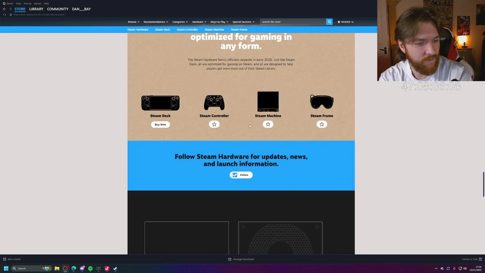Screen dimensions: 485x273
Task: Click the Steam logo in the menu bar
Action: (x=4, y=3)
